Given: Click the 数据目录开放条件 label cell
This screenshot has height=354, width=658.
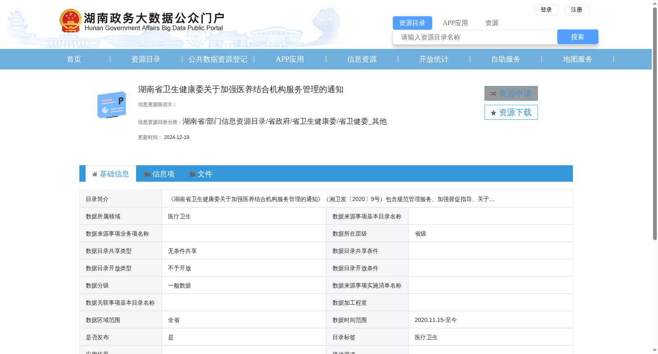Looking at the screenshot, I should (x=367, y=268).
